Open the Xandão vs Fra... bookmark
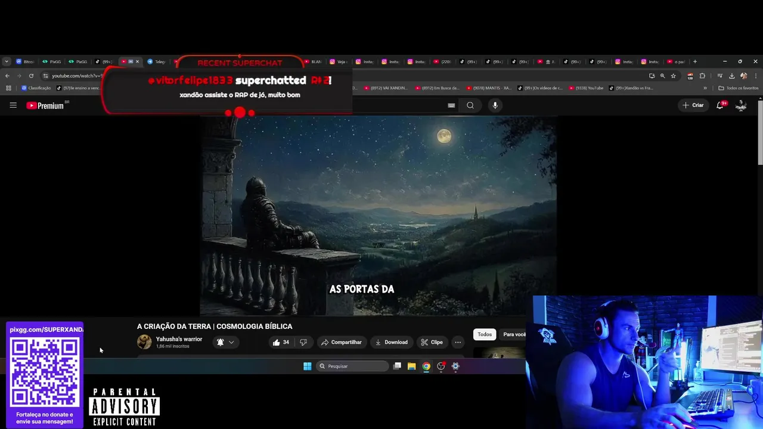The image size is (763, 429). point(631,88)
